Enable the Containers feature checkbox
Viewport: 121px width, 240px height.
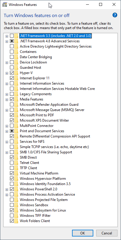12,52
